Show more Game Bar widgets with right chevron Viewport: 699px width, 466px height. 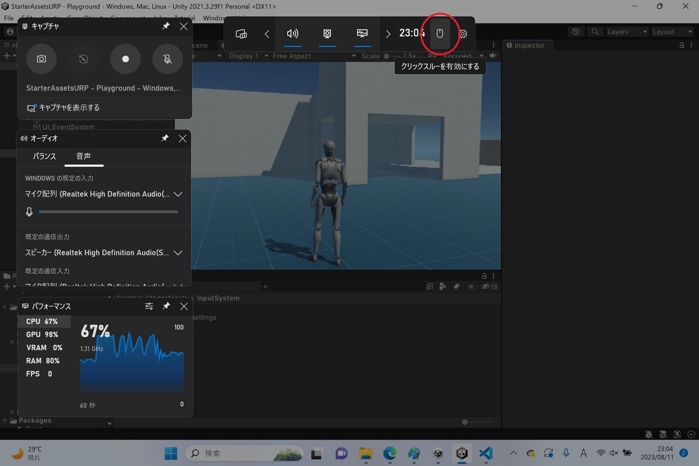pyautogui.click(x=388, y=34)
